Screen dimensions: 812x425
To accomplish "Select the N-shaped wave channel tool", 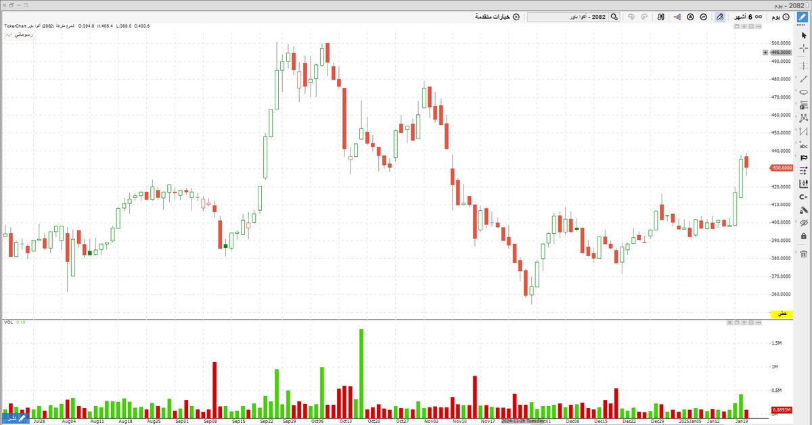I will [x=803, y=131].
